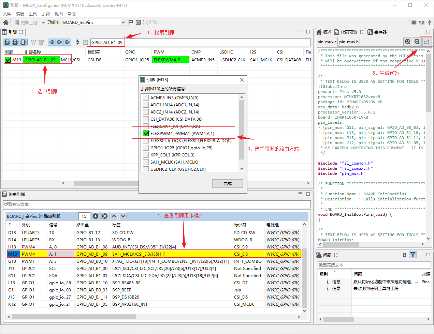The width and height of the screenshot is (434, 334).
Task: Click the export code icon in code preview
Action: point(426,42)
